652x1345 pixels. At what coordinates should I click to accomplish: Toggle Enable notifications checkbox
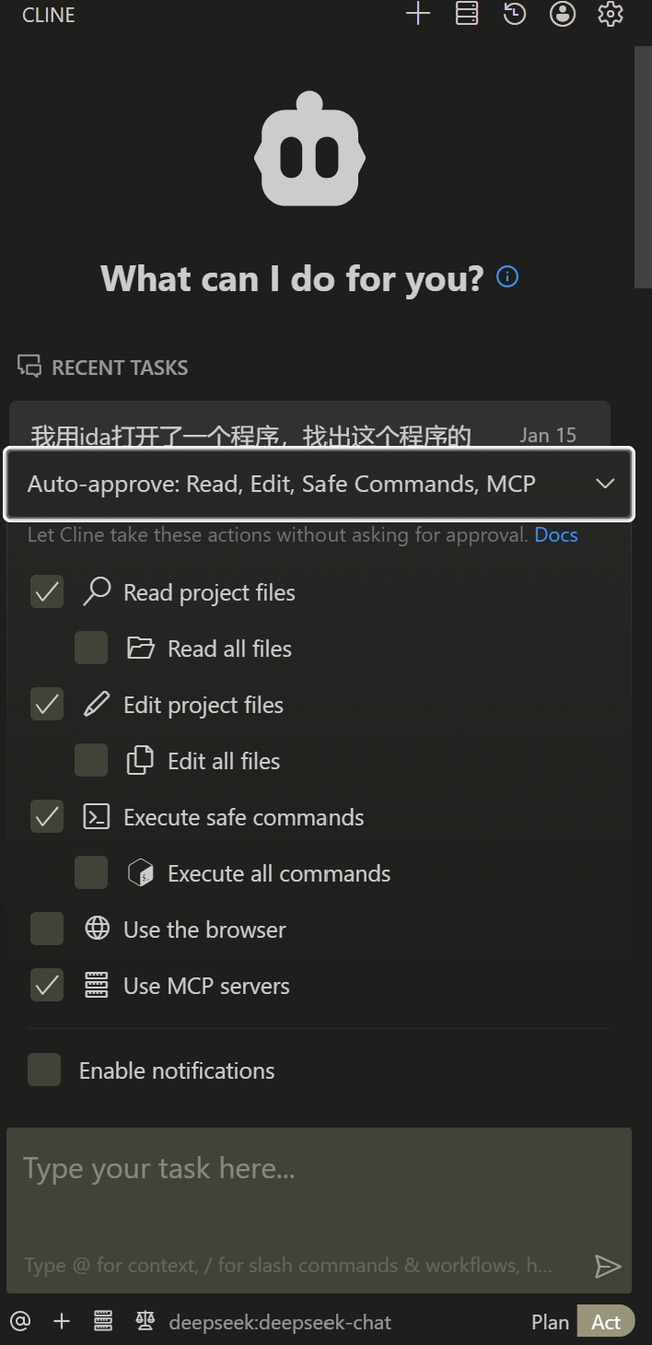point(44,1070)
